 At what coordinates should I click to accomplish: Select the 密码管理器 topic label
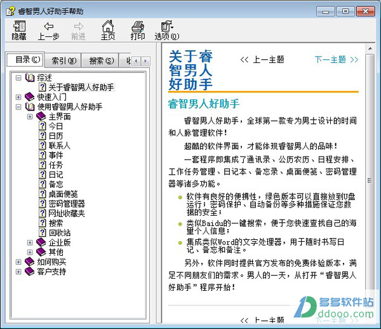(x=67, y=204)
